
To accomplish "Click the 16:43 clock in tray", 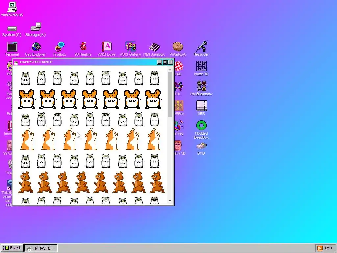I will tap(328, 248).
